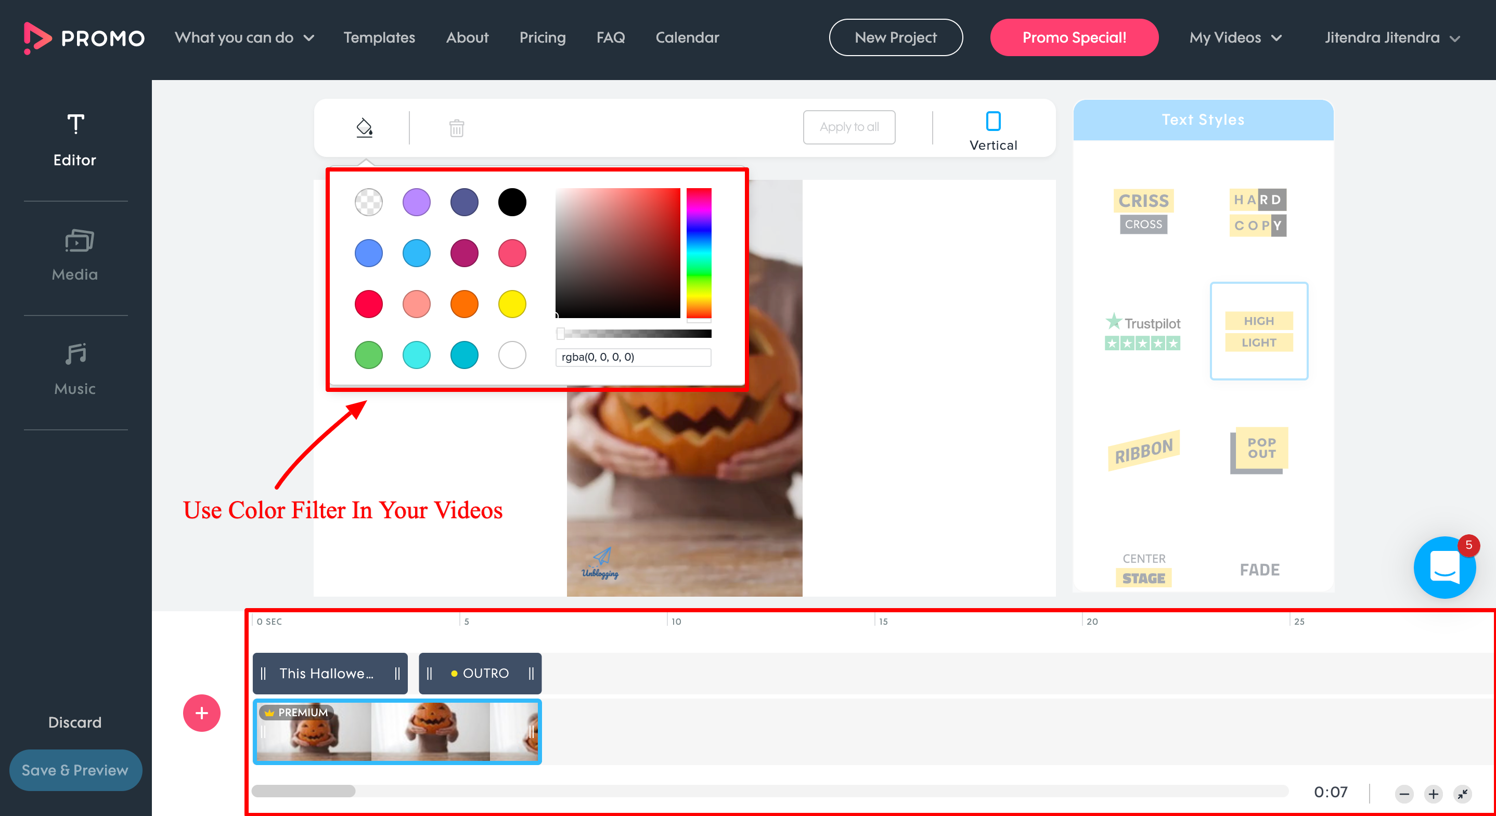Zoom out timeline with minus icon
The height and width of the screenshot is (816, 1496).
point(1404,793)
